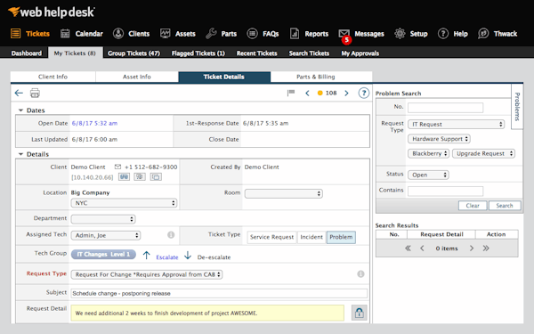Click the Problem Search No. field
Image resolution: width=534 pixels, height=334 pixels.
coord(446,108)
